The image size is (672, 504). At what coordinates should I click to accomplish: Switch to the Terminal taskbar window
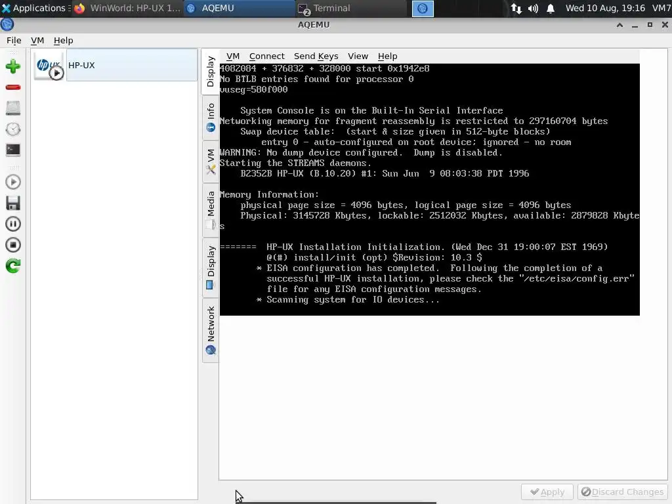tap(350, 8)
